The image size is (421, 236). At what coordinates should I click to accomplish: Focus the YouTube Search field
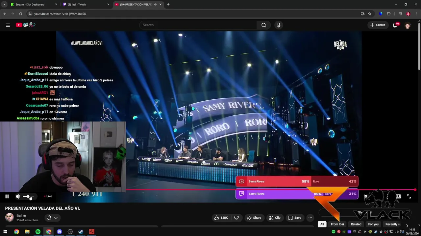tap(198, 25)
